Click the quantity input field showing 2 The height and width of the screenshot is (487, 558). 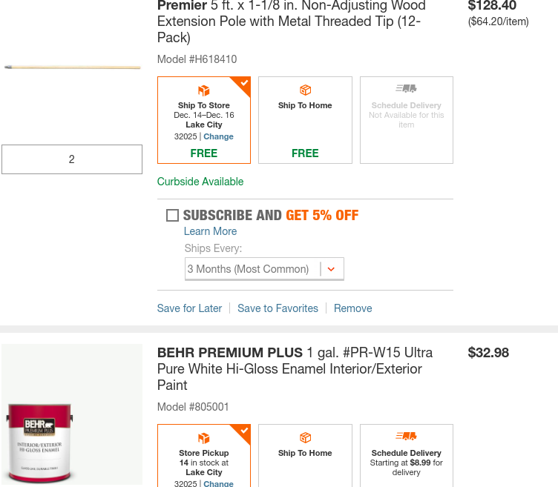[72, 159]
